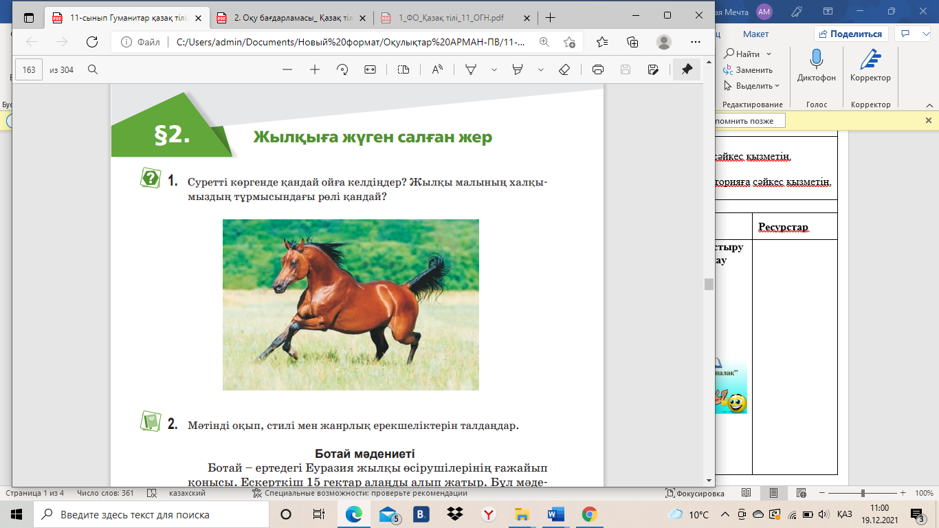Select the Erase tool in PDF toolbar
The width and height of the screenshot is (939, 528).
(564, 69)
